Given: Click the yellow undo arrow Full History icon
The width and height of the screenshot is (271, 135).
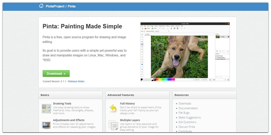Looking at the screenshot, I should pyautogui.click(x=113, y=108).
